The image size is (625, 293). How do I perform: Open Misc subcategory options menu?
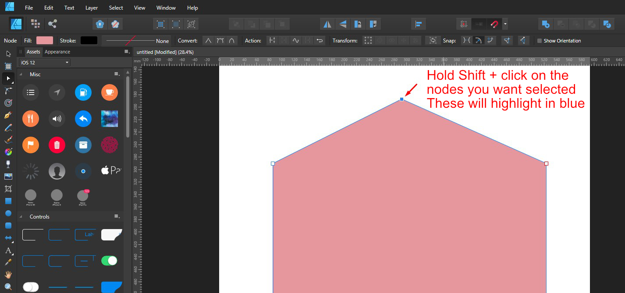[117, 74]
